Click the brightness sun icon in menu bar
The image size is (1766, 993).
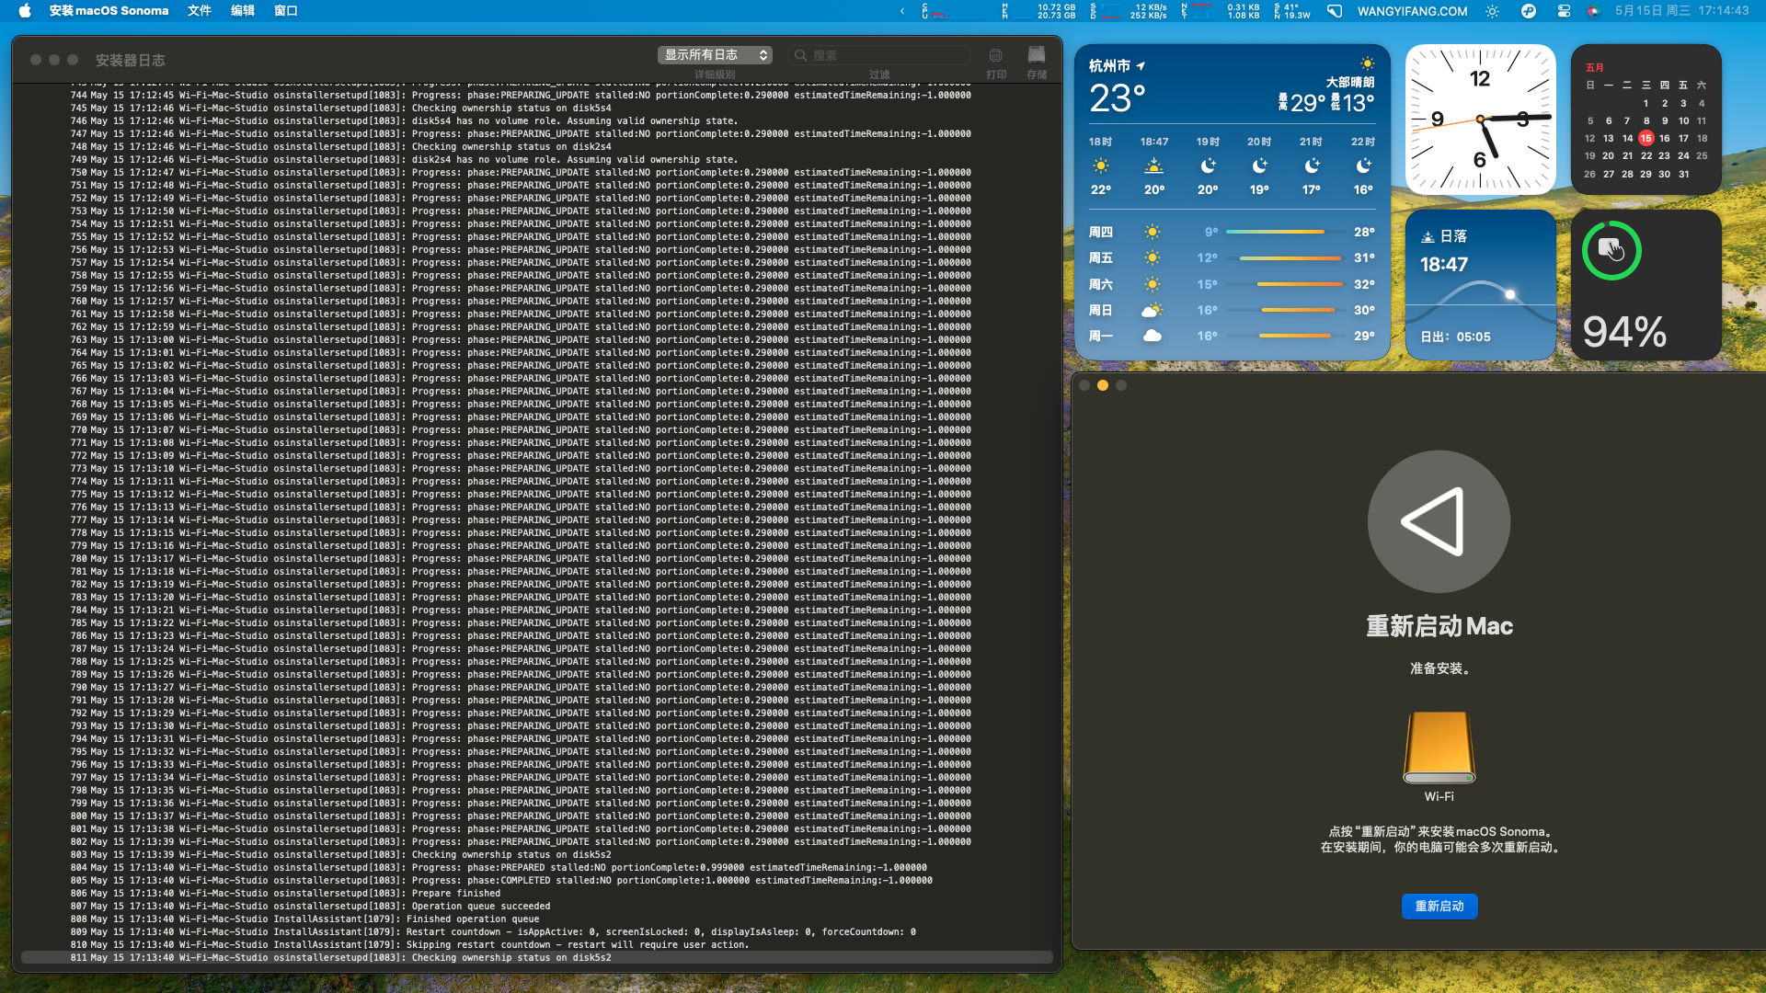pyautogui.click(x=1492, y=11)
